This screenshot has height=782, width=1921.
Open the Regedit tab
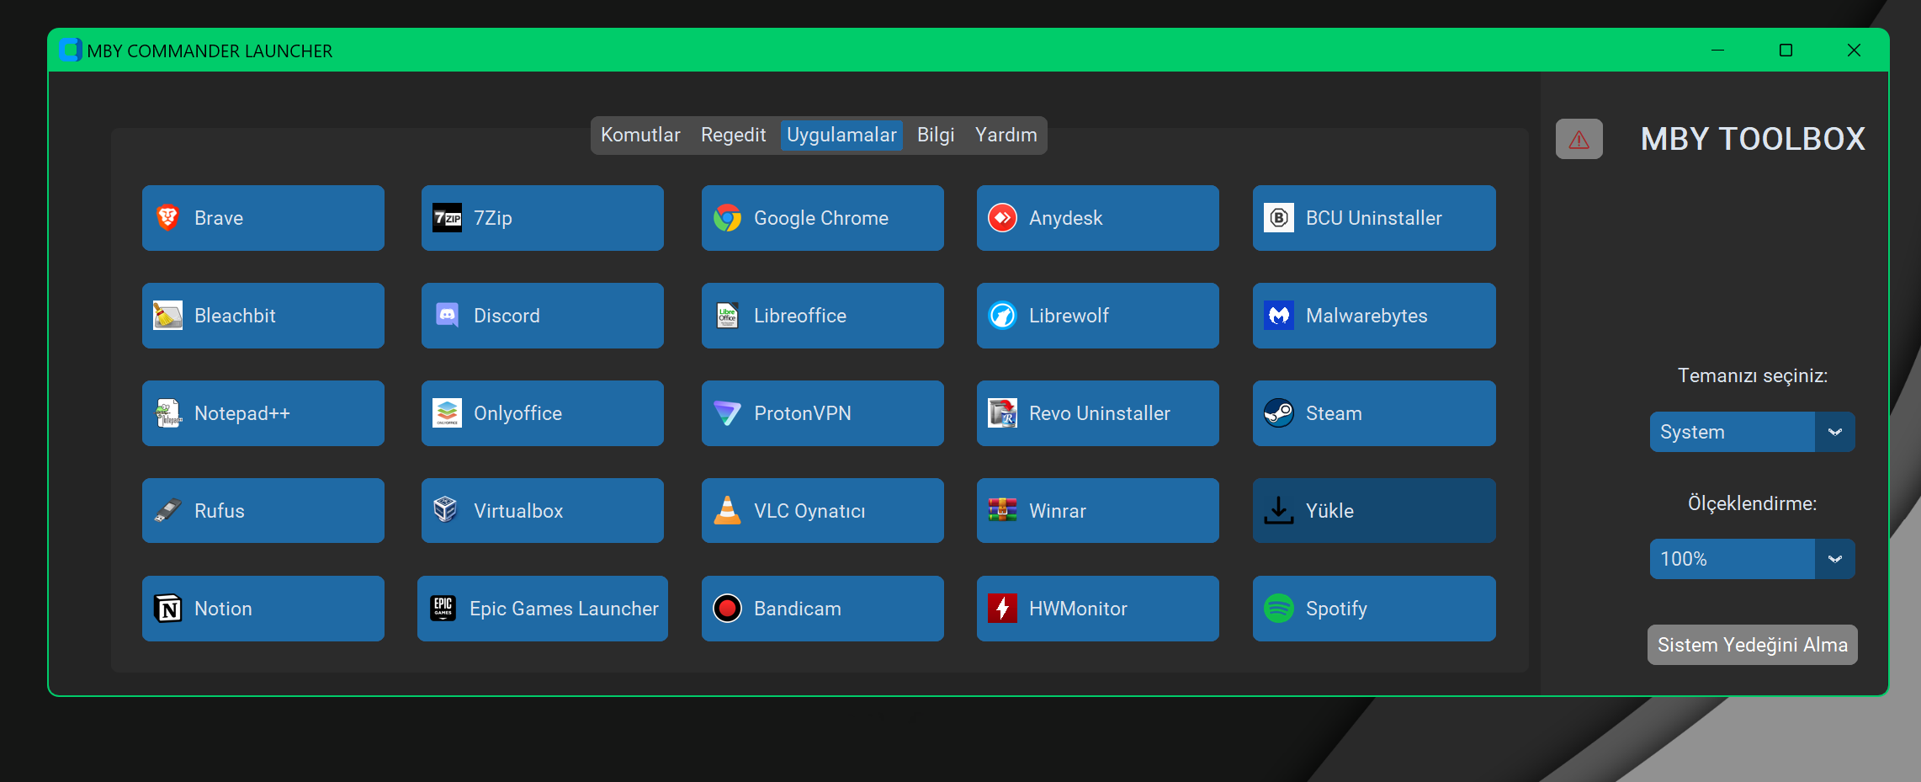click(x=733, y=136)
